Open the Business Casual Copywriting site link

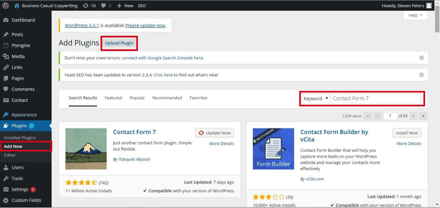46,5
